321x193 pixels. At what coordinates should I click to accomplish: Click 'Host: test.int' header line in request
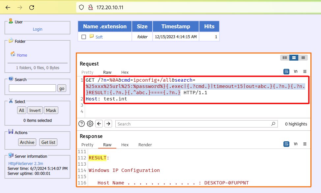(x=106, y=99)
